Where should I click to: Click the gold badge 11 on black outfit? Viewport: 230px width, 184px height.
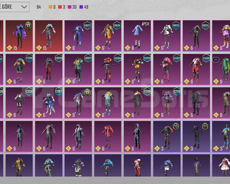point(205,126)
